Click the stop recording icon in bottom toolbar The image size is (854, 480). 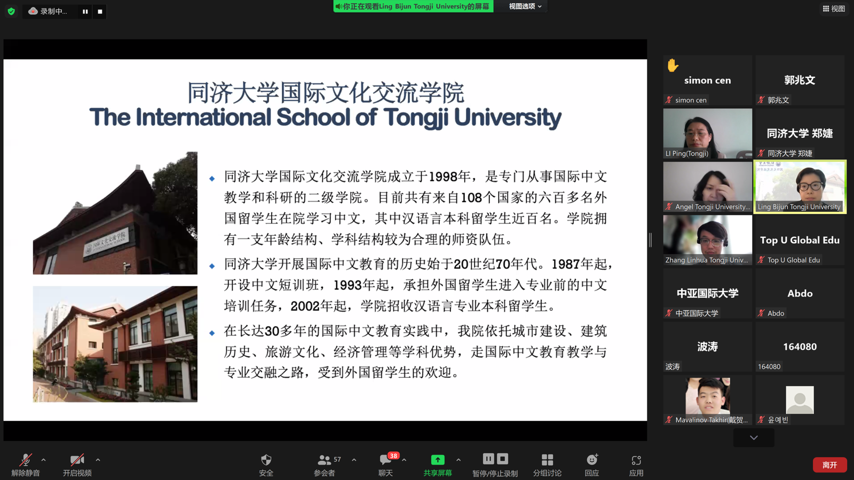tap(502, 459)
